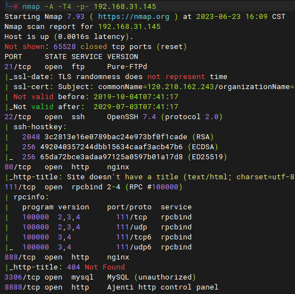Screen dimensions: 295x294
Task: Select the target IP 192.168.31.145 in command
Action: [x=125, y=7]
